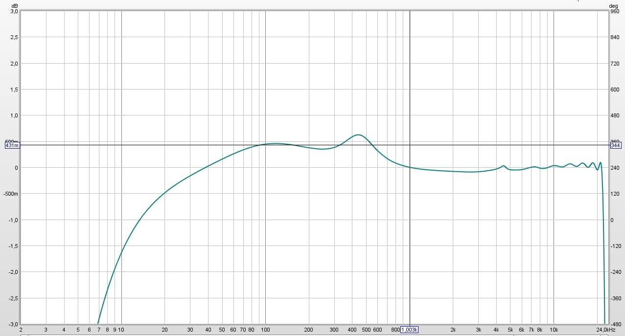This screenshot has width=625, height=336.
Task: Click the 100 tick on the frequency axis
Action: click(x=265, y=330)
